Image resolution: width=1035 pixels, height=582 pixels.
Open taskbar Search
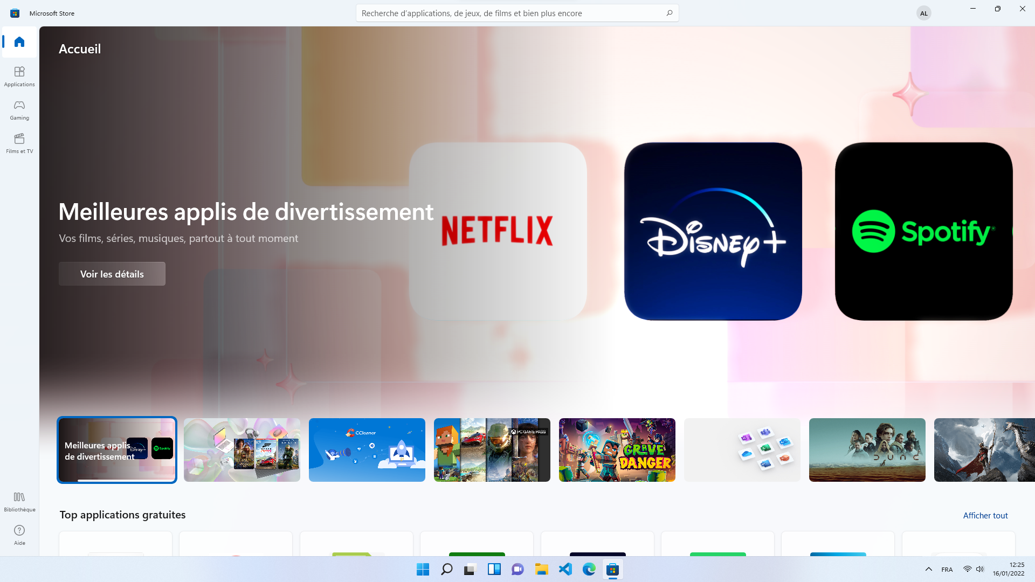[x=446, y=569]
